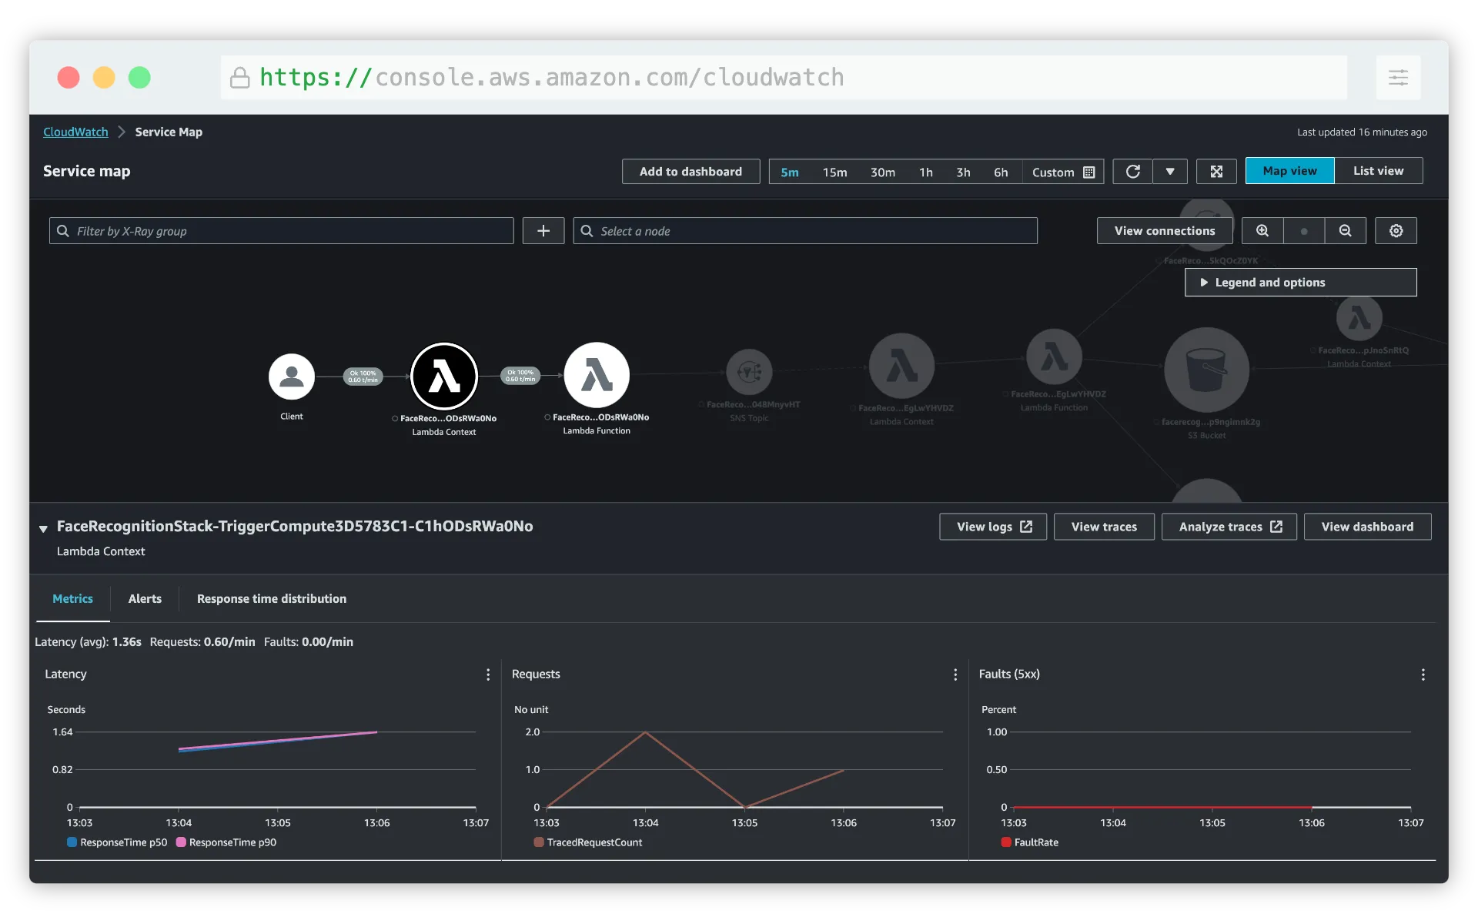The height and width of the screenshot is (924, 1478).
Task: Select the 3h time range
Action: point(963,172)
